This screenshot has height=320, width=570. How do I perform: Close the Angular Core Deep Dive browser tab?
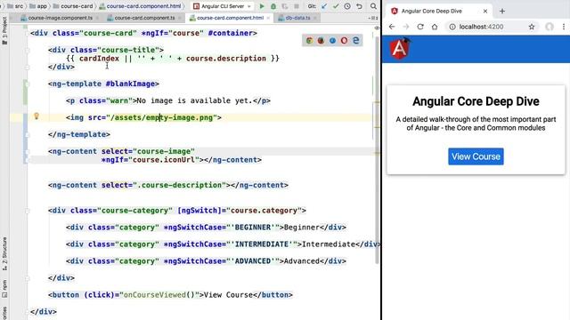point(485,12)
